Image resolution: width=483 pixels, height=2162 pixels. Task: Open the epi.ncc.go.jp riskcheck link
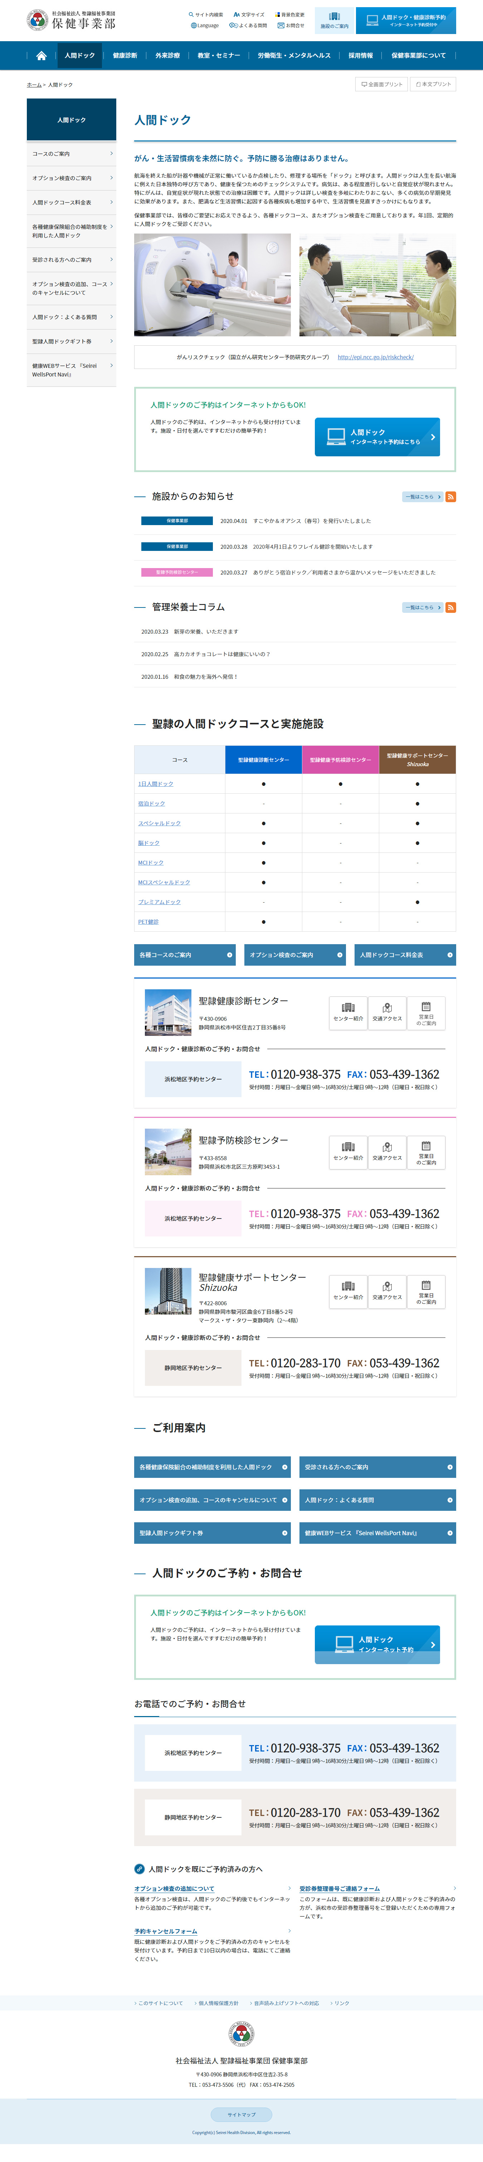pos(376,357)
